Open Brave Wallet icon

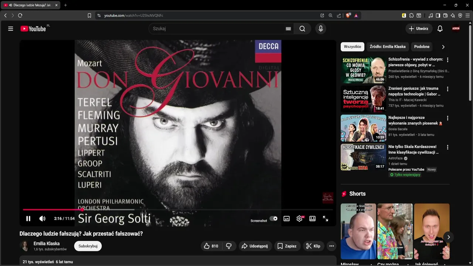pyautogui.click(x=445, y=16)
